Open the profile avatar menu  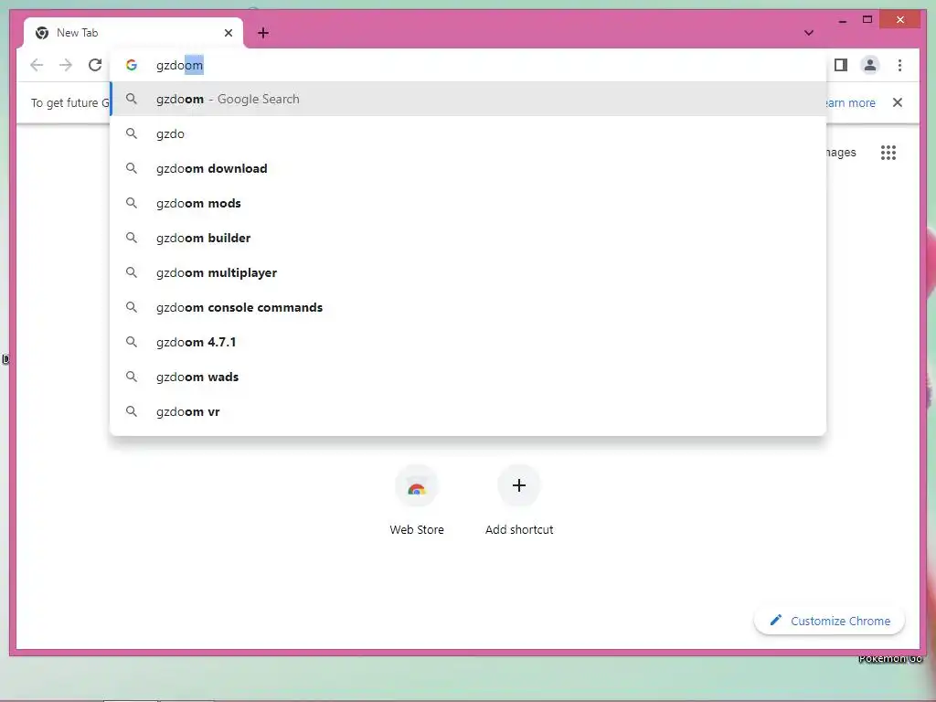[x=870, y=65]
